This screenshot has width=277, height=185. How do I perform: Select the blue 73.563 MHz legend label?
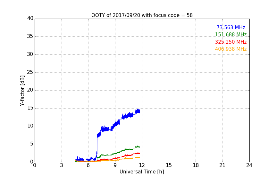coord(231,27)
